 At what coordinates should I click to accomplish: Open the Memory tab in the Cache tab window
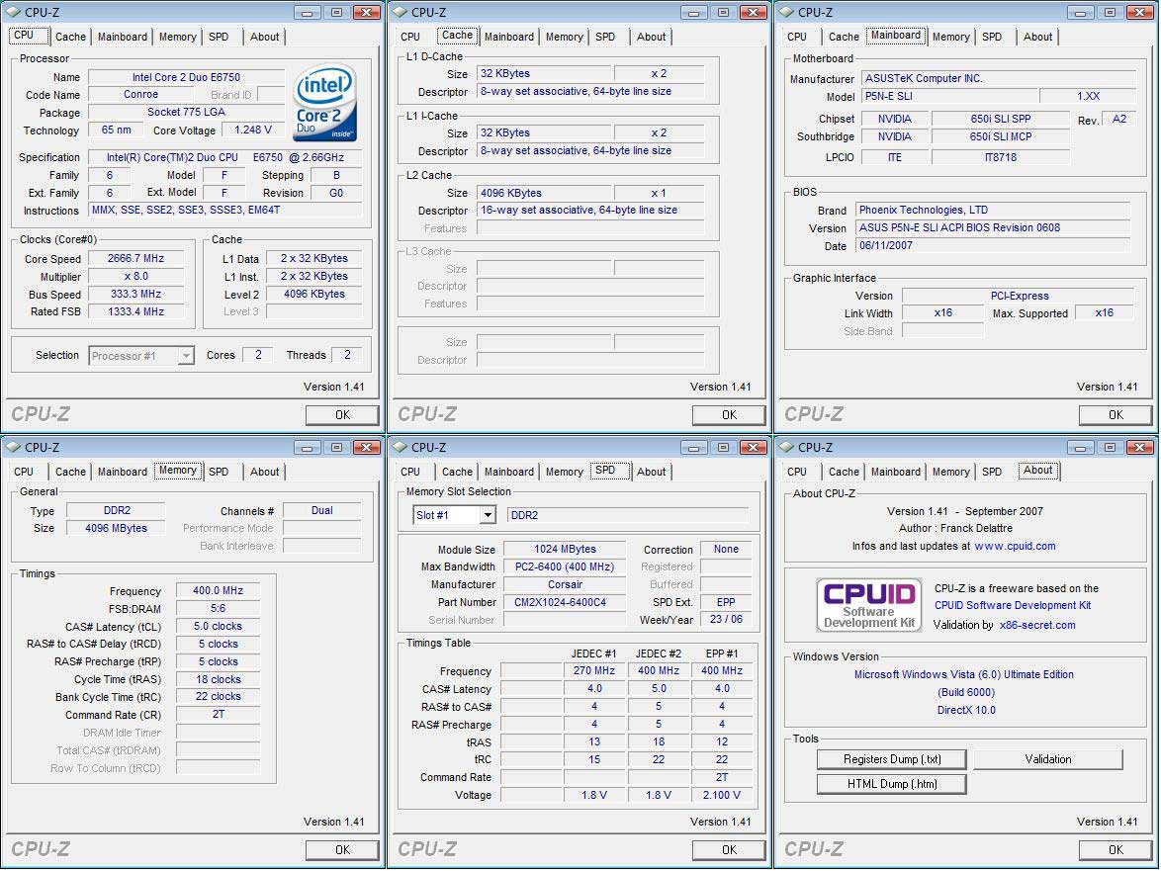(565, 37)
